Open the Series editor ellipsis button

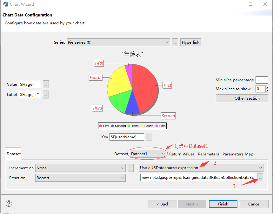175,42
